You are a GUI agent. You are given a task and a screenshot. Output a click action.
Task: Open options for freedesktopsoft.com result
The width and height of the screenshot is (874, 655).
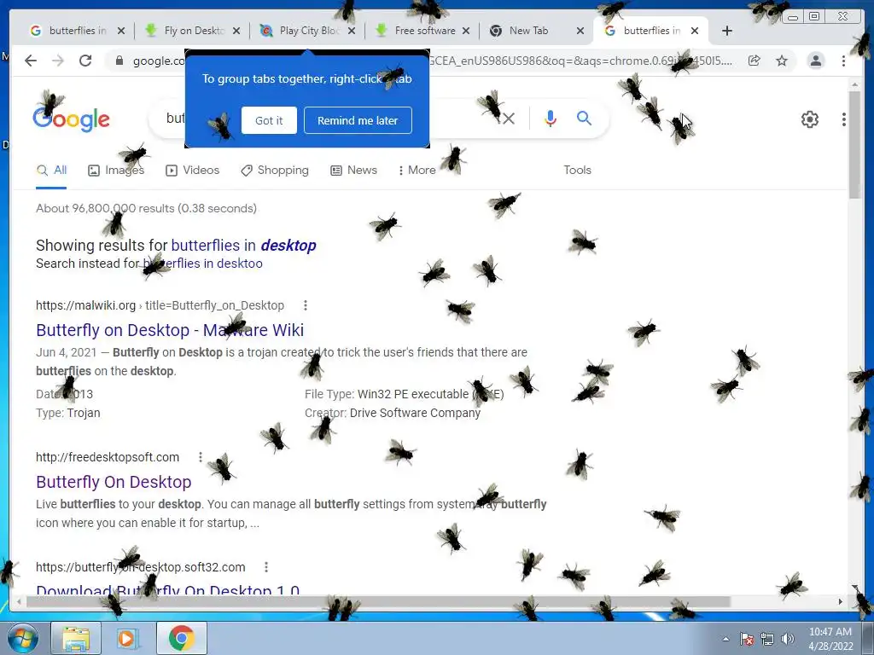pyautogui.click(x=200, y=457)
